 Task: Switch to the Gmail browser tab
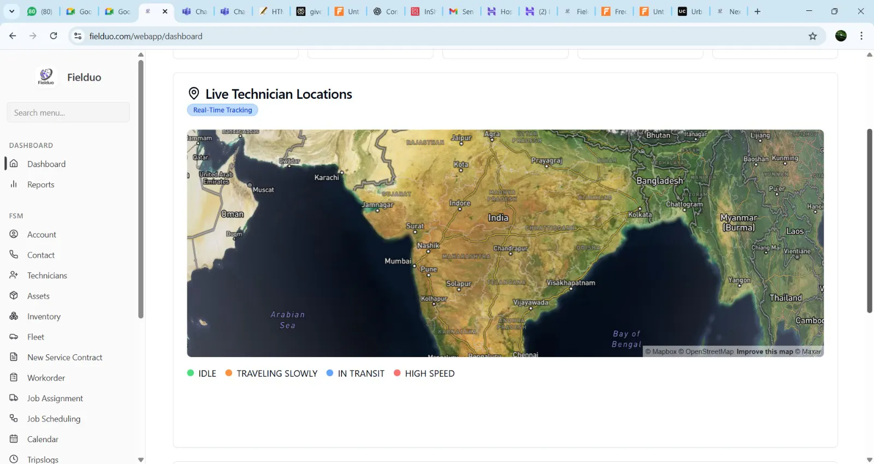(x=461, y=11)
